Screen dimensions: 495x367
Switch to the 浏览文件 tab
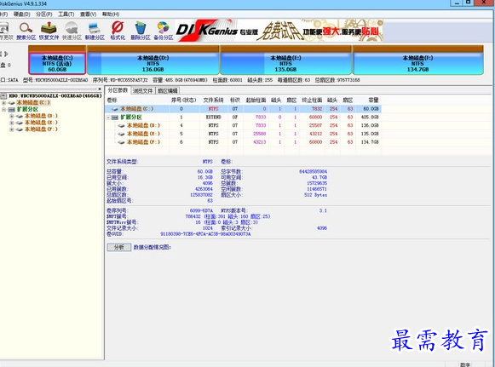(x=142, y=91)
